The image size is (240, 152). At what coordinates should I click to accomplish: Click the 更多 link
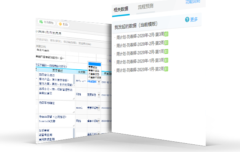[194, 19]
